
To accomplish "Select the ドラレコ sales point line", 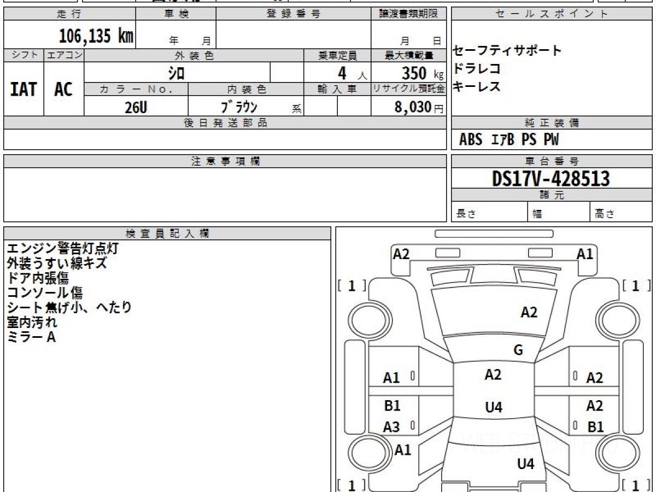I will (x=477, y=69).
